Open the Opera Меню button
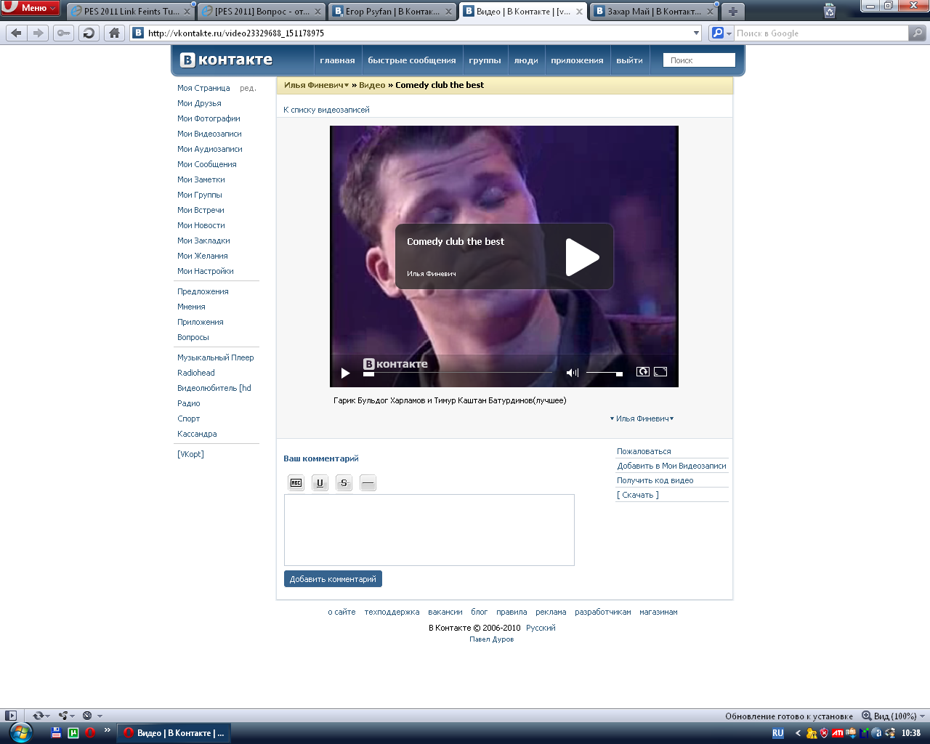Screen dimensions: 930x744 coord(30,8)
